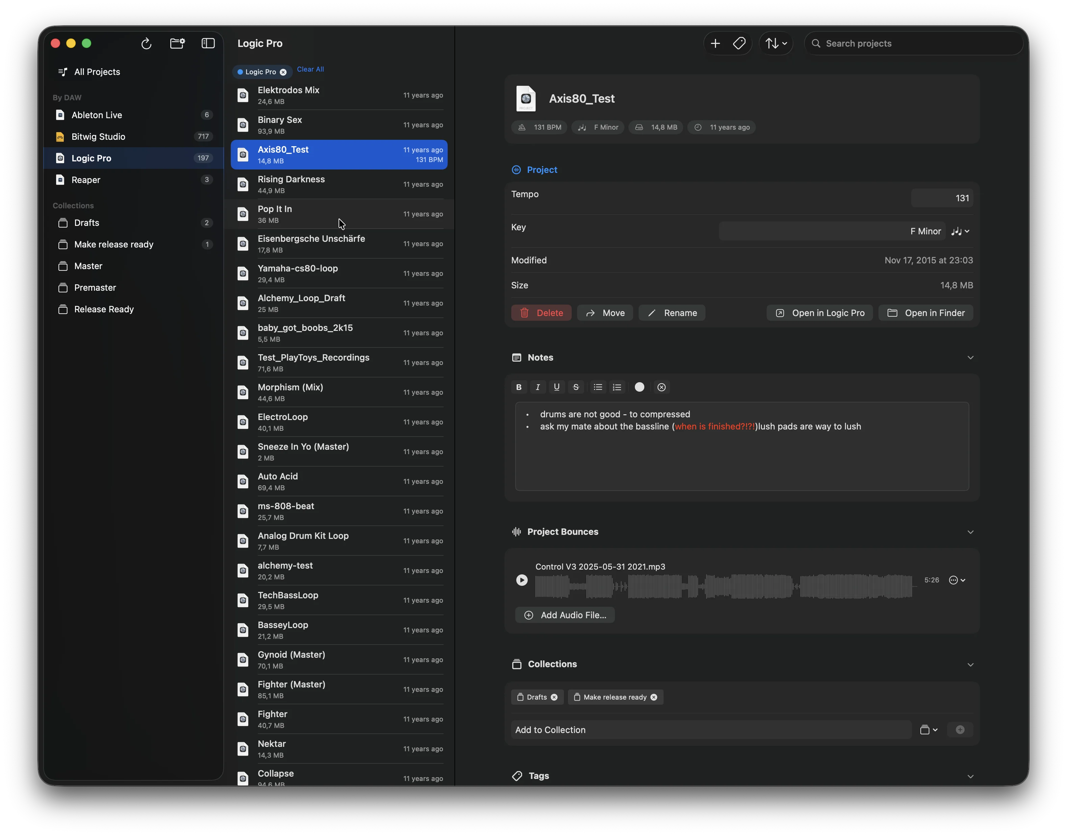Click the plus add project button

click(715, 44)
